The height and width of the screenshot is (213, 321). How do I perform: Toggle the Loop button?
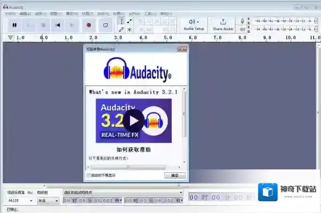(x=106, y=25)
